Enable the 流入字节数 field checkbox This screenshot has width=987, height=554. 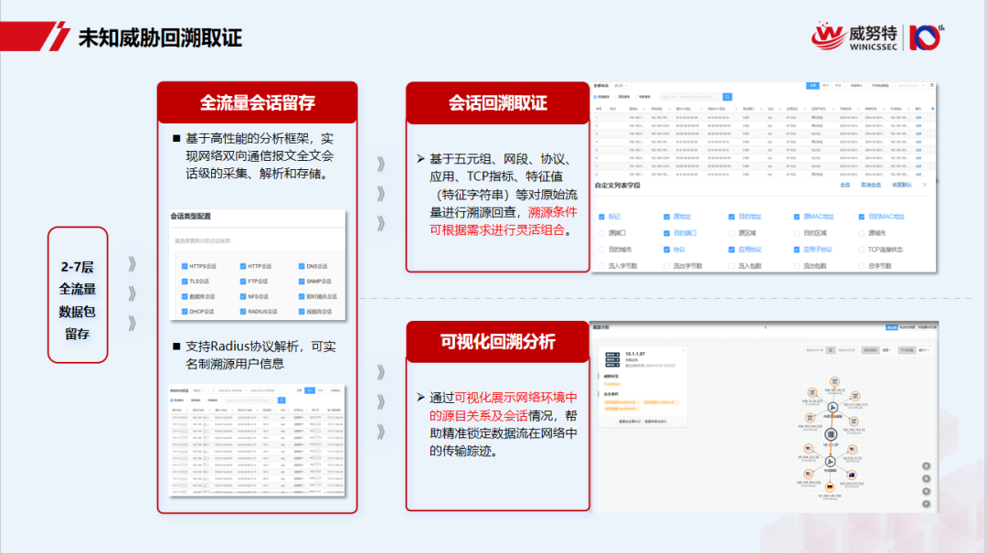coord(601,266)
